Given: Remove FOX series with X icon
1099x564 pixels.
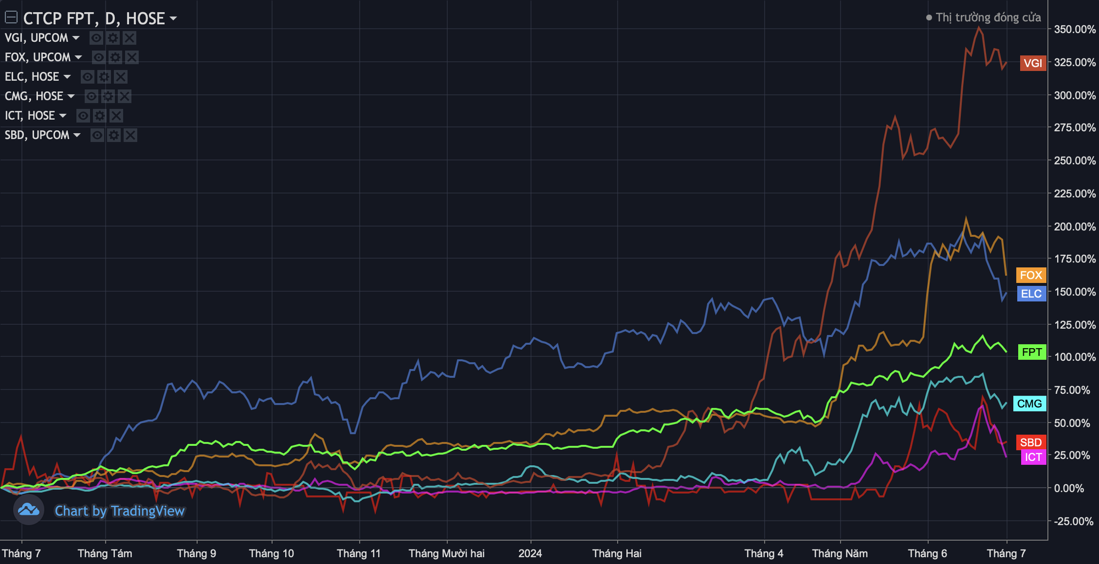Looking at the screenshot, I should [x=132, y=57].
